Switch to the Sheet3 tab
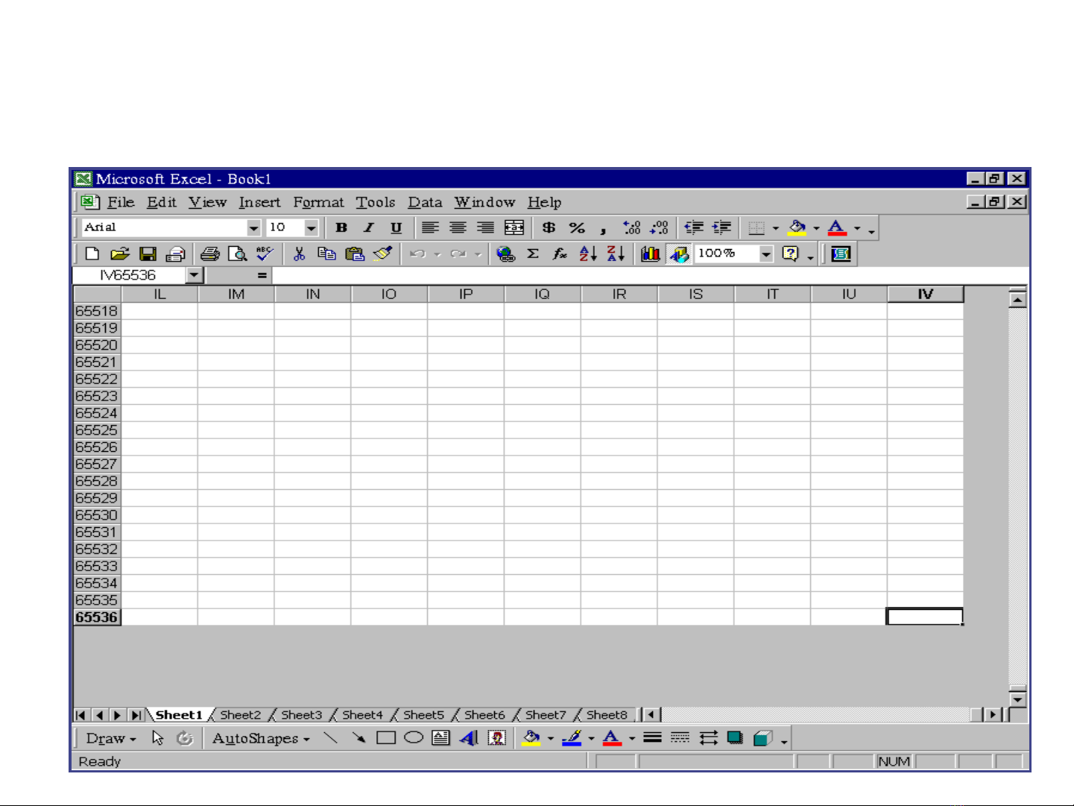1074x806 pixels. tap(301, 715)
